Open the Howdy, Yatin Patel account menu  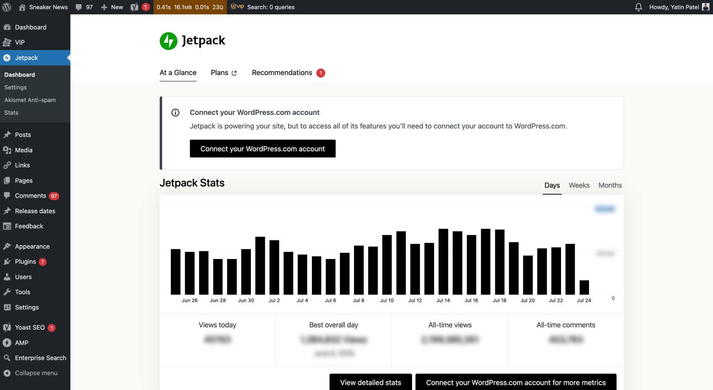point(678,7)
